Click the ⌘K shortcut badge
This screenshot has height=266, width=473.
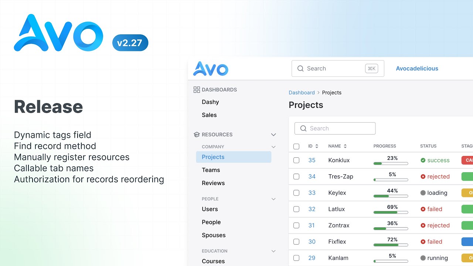[x=371, y=68]
